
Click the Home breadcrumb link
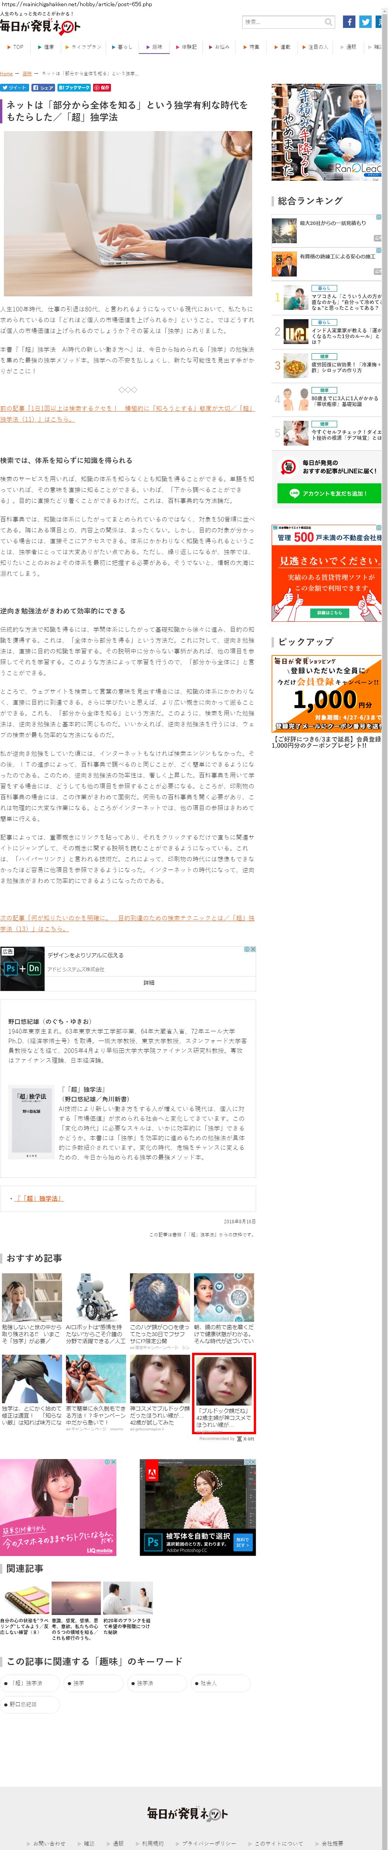[x=7, y=73]
